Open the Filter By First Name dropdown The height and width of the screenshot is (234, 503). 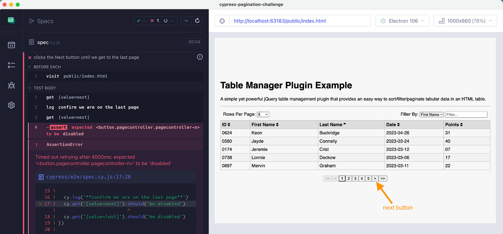(432, 115)
